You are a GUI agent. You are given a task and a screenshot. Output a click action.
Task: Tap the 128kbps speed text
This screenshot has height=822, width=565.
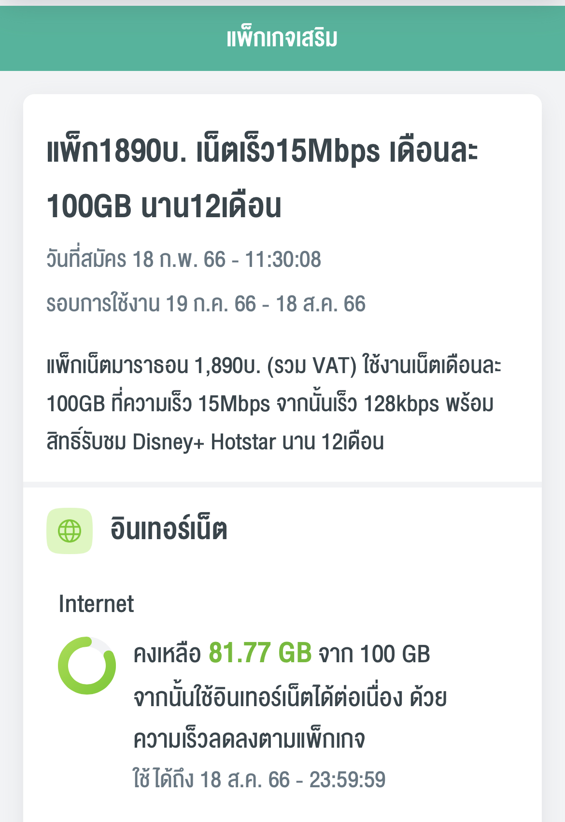coord(401,404)
